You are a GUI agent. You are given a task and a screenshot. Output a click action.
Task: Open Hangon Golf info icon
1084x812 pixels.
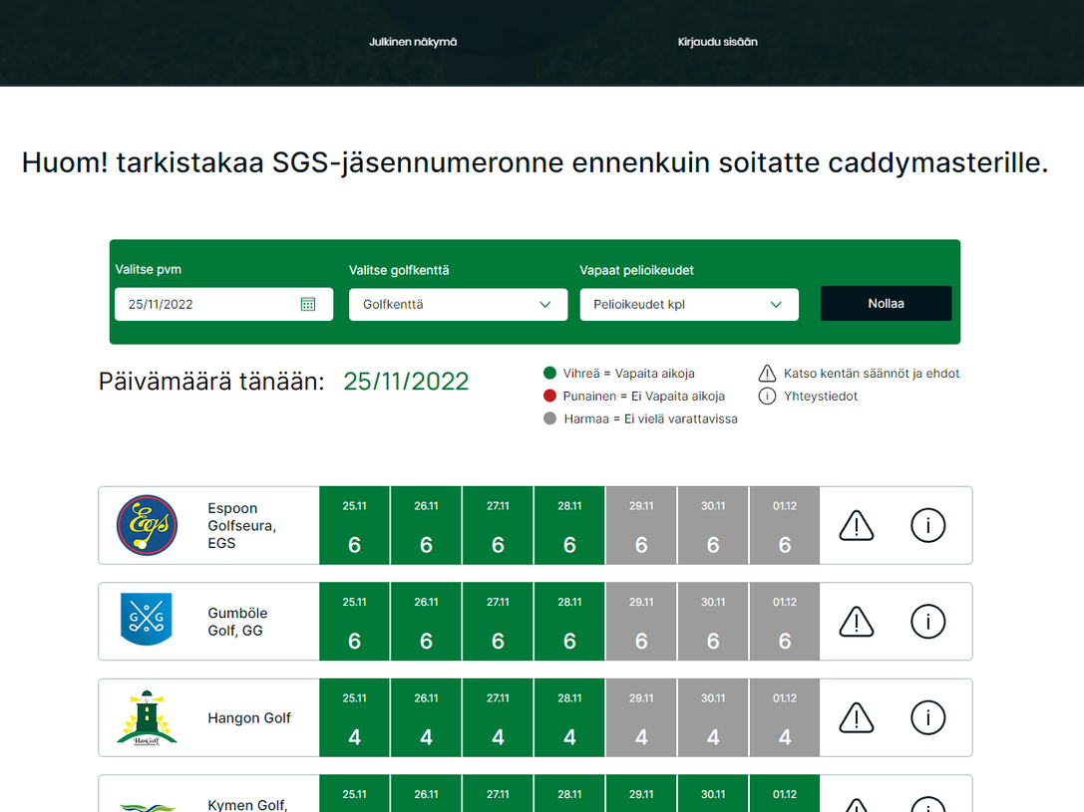[927, 717]
